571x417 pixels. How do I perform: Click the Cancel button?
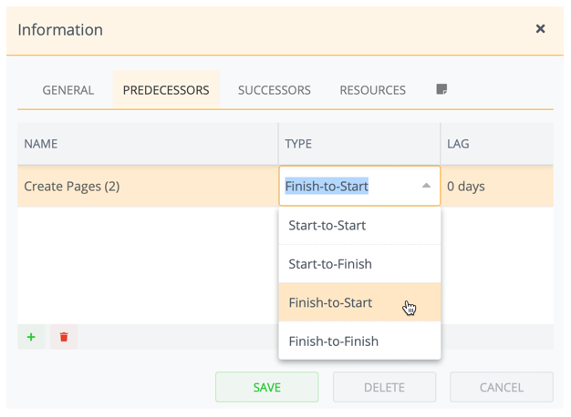(x=501, y=387)
